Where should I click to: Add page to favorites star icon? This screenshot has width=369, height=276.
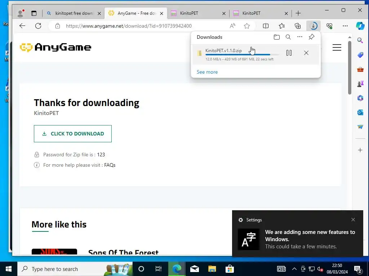coord(246,26)
